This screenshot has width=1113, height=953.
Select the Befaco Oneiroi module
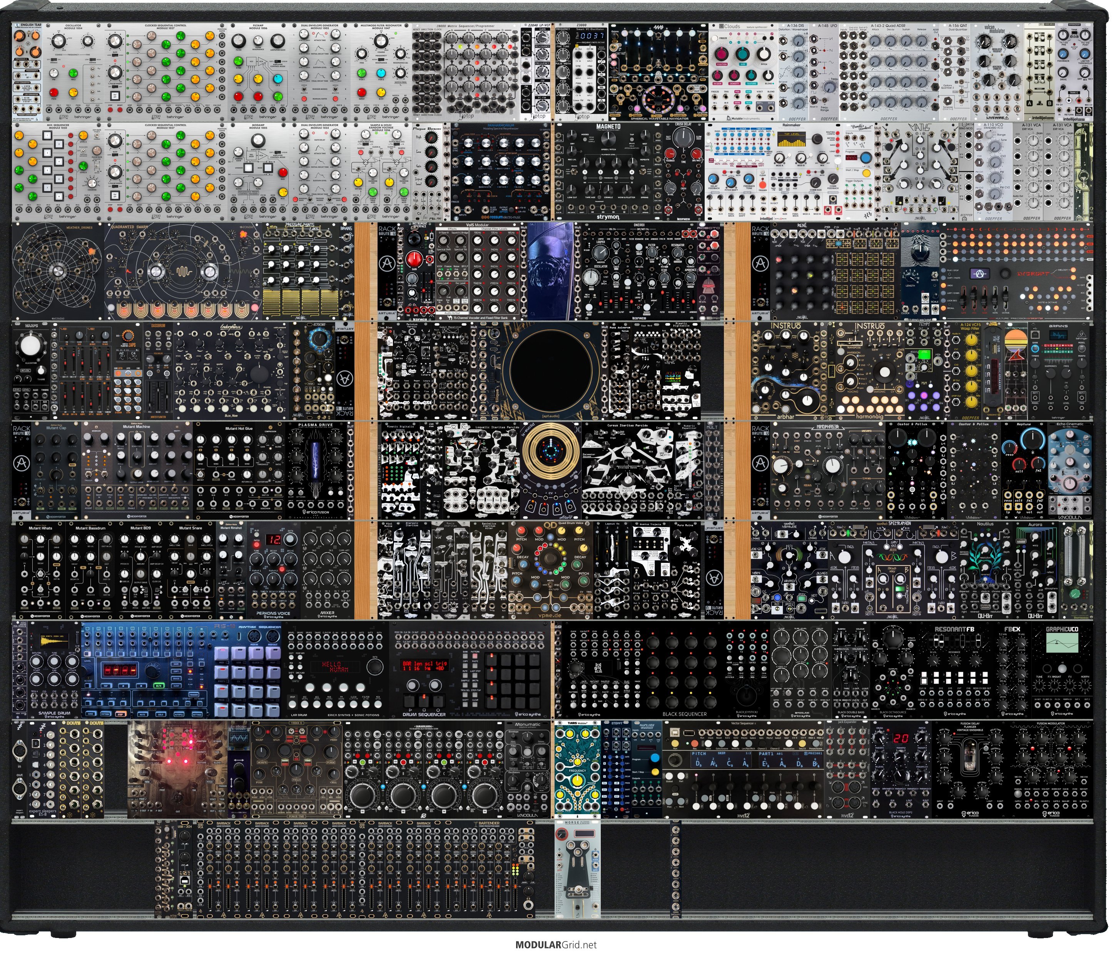(639, 272)
